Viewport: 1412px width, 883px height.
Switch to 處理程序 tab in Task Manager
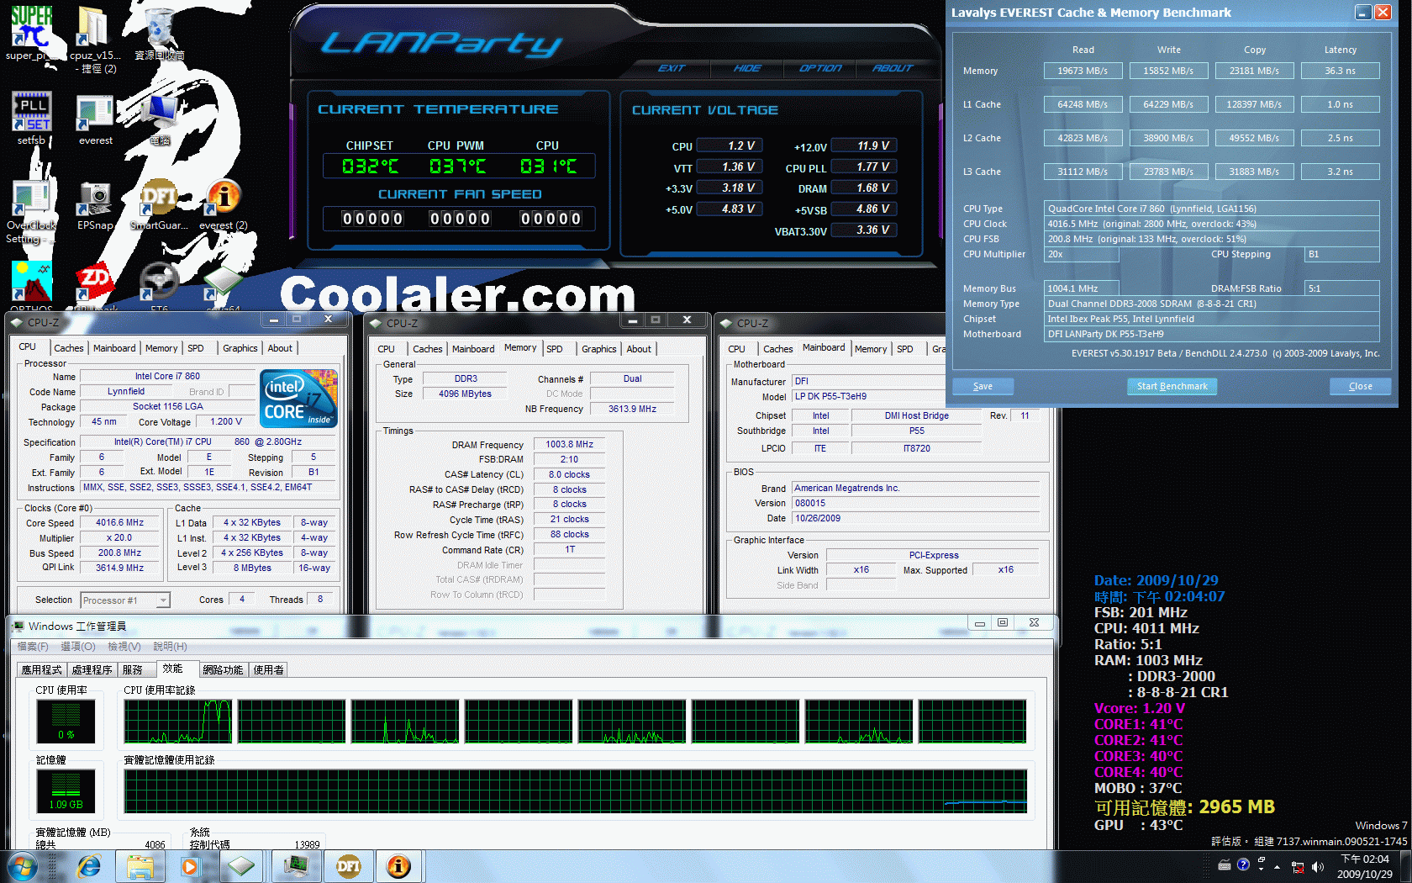[92, 670]
